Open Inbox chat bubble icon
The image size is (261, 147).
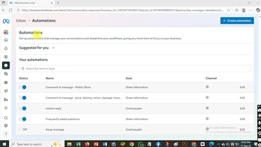tap(6, 65)
